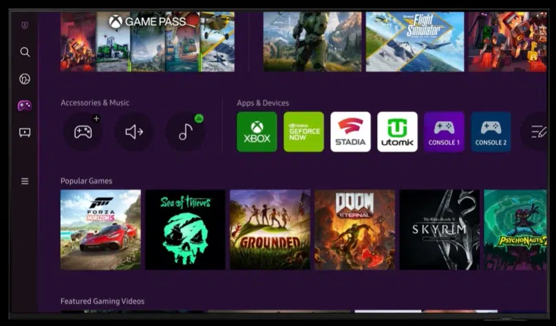Open the Utomik app tile
The image size is (556, 326).
coord(397,132)
